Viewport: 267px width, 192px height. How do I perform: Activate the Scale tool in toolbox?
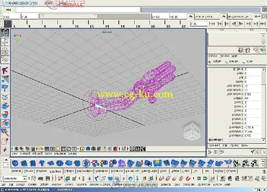point(5,106)
